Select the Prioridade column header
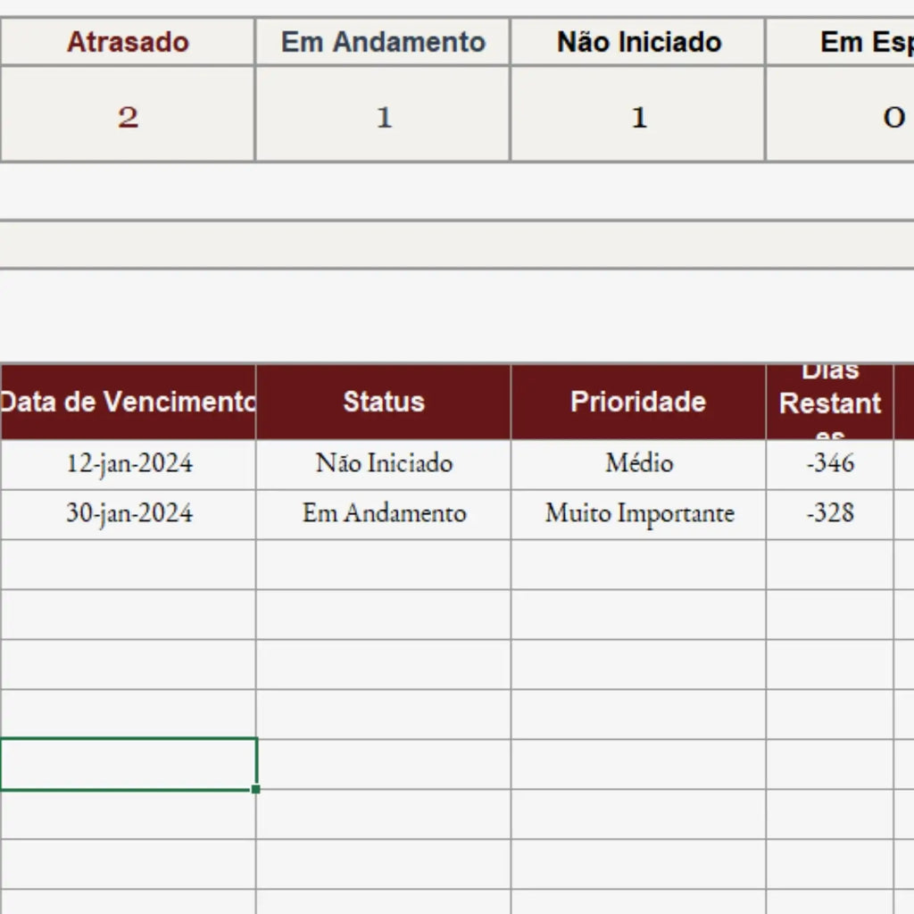The height and width of the screenshot is (914, 914). pos(638,402)
